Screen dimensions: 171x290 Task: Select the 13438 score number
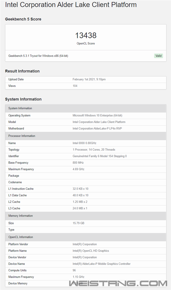click(86, 35)
